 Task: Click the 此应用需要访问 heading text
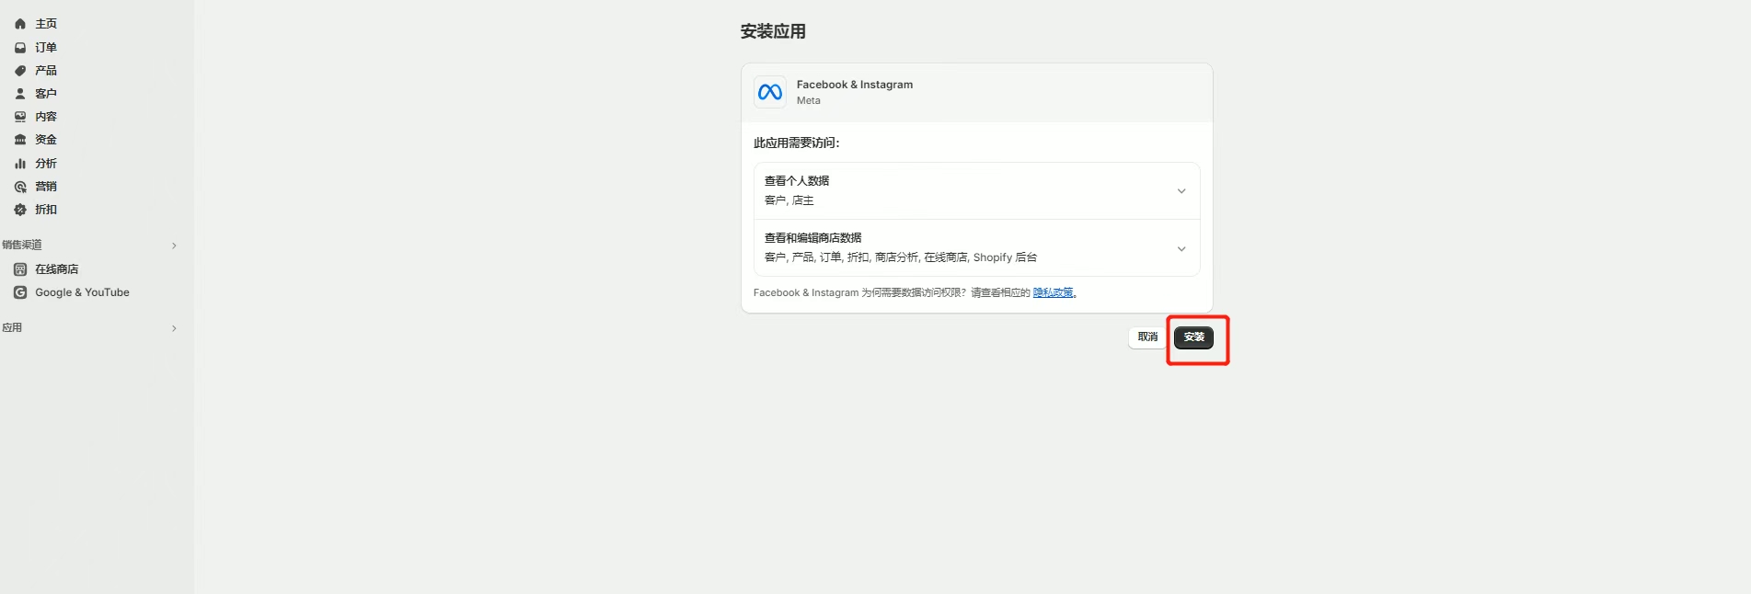point(797,143)
